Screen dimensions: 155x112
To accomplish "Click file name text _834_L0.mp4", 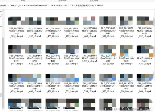I will coord(53,64).
